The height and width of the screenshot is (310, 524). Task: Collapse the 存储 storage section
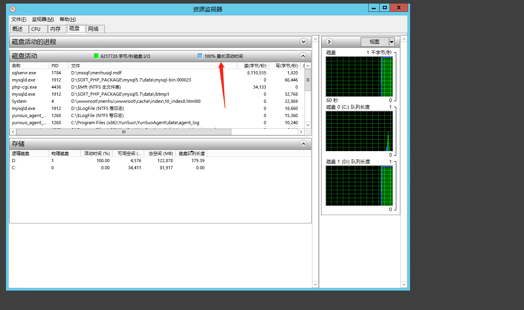(303, 144)
